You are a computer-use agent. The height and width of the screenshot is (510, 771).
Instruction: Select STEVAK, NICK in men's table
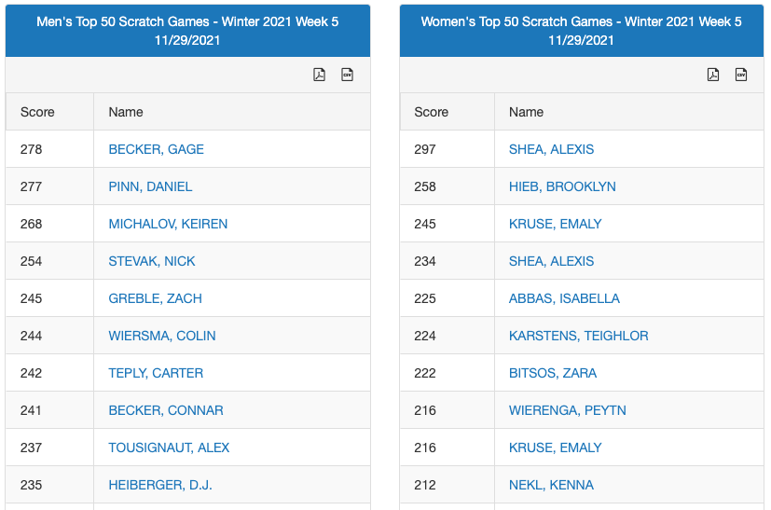[152, 261]
